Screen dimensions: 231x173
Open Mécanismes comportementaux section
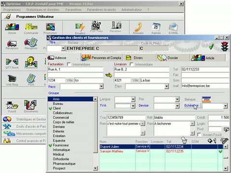pos(24,134)
